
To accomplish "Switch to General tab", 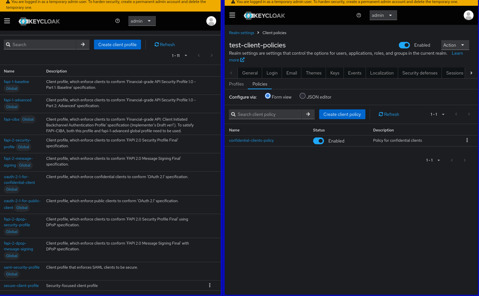I will pos(250,73).
